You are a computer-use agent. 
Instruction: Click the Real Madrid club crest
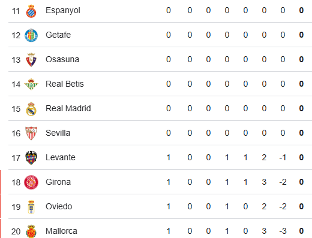(31, 109)
